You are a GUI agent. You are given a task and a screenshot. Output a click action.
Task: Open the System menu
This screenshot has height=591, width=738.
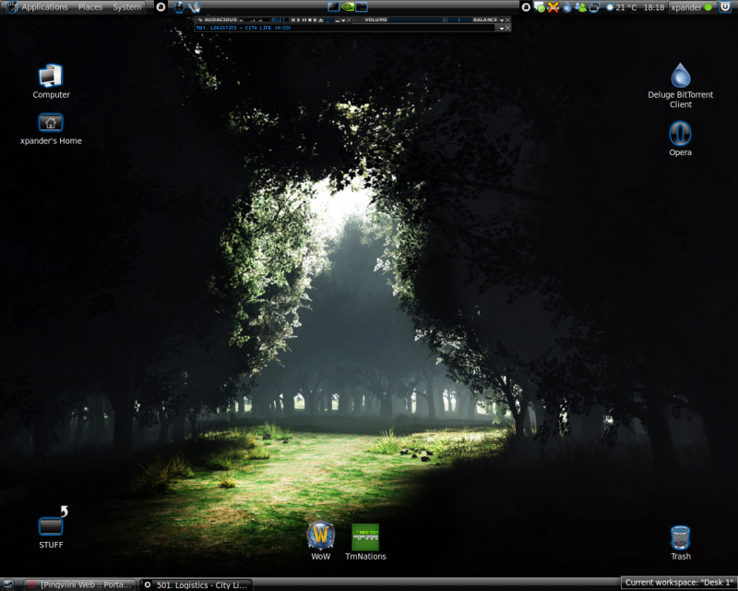click(127, 7)
